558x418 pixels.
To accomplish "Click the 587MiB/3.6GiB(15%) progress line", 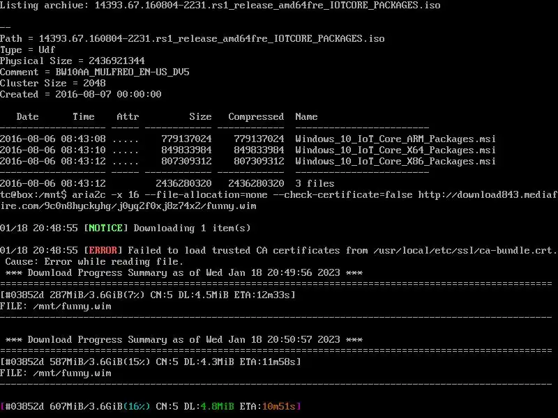I will click(151, 362).
